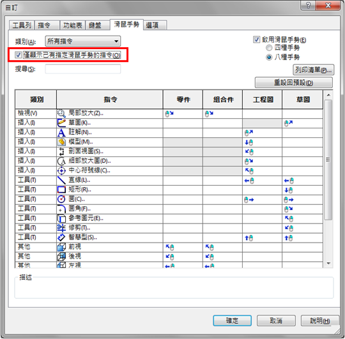Viewport: 345px width, 339px height.
Task: Click the 註解 letter A annotation icon
Action: (x=61, y=133)
